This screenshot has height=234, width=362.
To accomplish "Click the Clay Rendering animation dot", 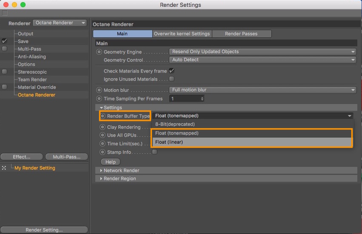I will tap(103, 127).
